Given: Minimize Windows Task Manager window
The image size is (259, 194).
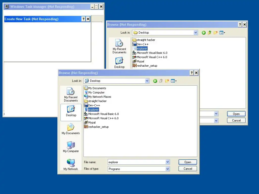Looking at the screenshot, I should click(92, 7).
